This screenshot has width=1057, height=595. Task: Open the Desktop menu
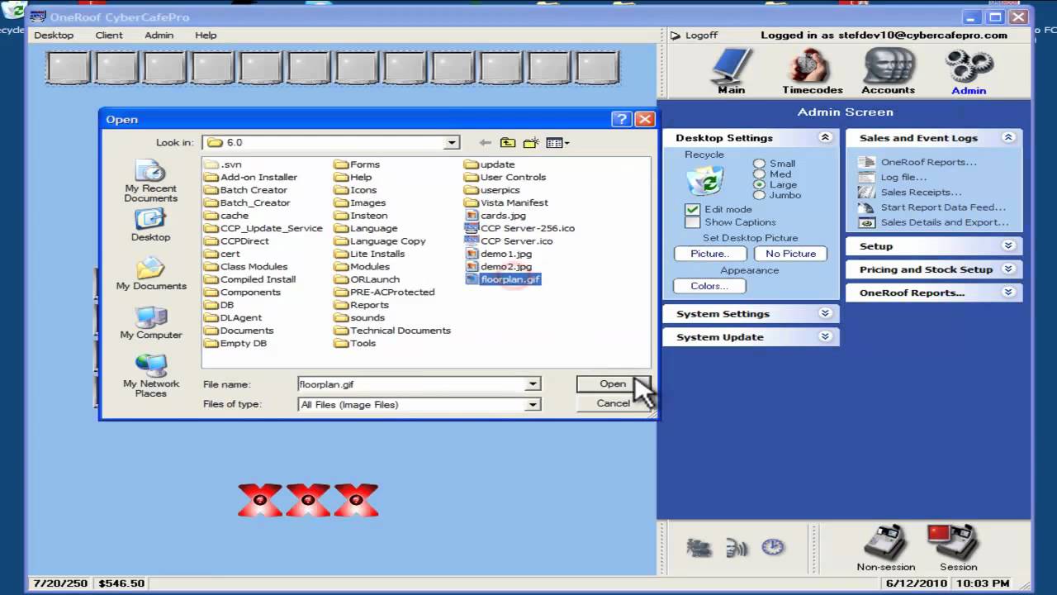tap(54, 36)
